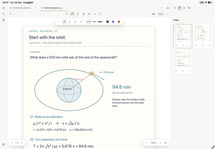
Task: Click page 2 reorder handle
Action: [196, 45]
